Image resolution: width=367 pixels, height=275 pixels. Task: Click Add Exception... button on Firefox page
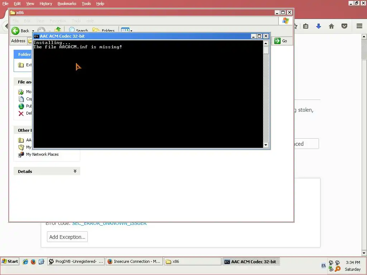(x=67, y=237)
